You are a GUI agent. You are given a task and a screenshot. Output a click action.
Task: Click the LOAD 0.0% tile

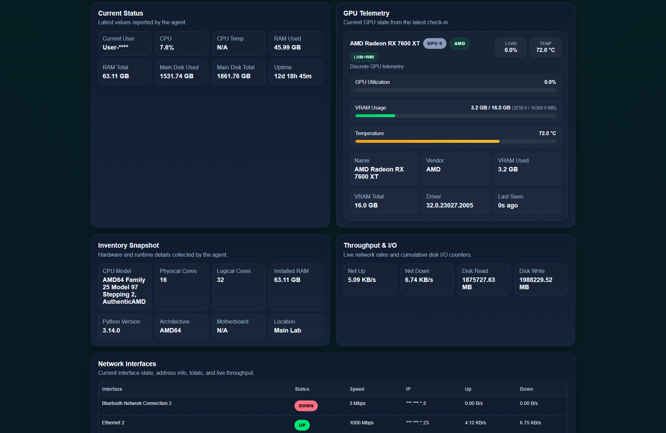pos(510,47)
